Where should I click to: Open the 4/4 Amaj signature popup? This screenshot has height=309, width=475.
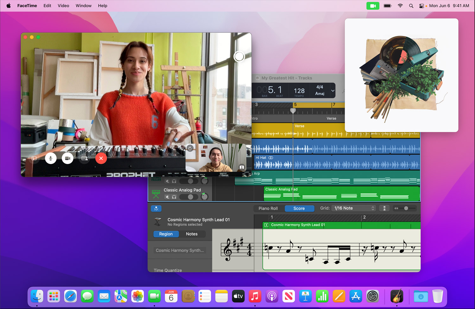(x=320, y=90)
